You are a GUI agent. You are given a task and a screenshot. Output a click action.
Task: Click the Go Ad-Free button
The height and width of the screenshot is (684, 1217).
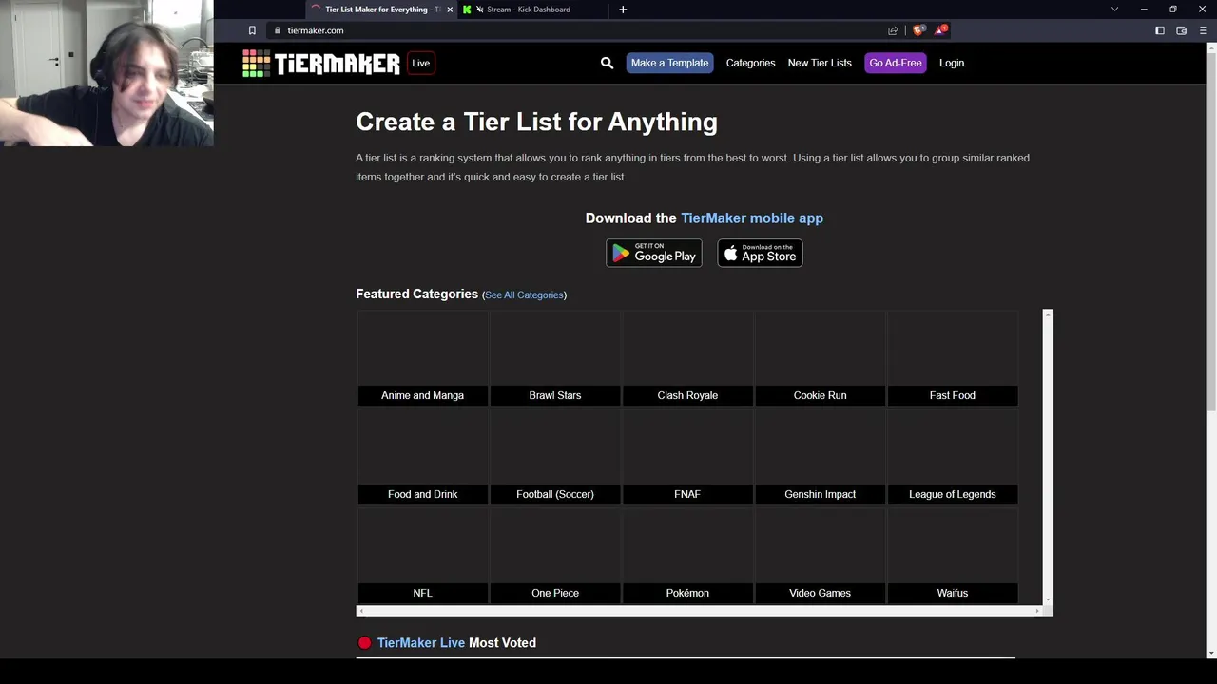pos(896,63)
